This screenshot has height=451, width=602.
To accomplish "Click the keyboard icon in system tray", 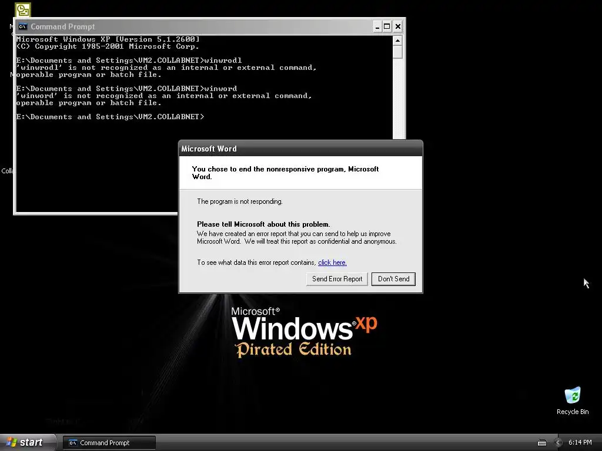I will [x=541, y=443].
